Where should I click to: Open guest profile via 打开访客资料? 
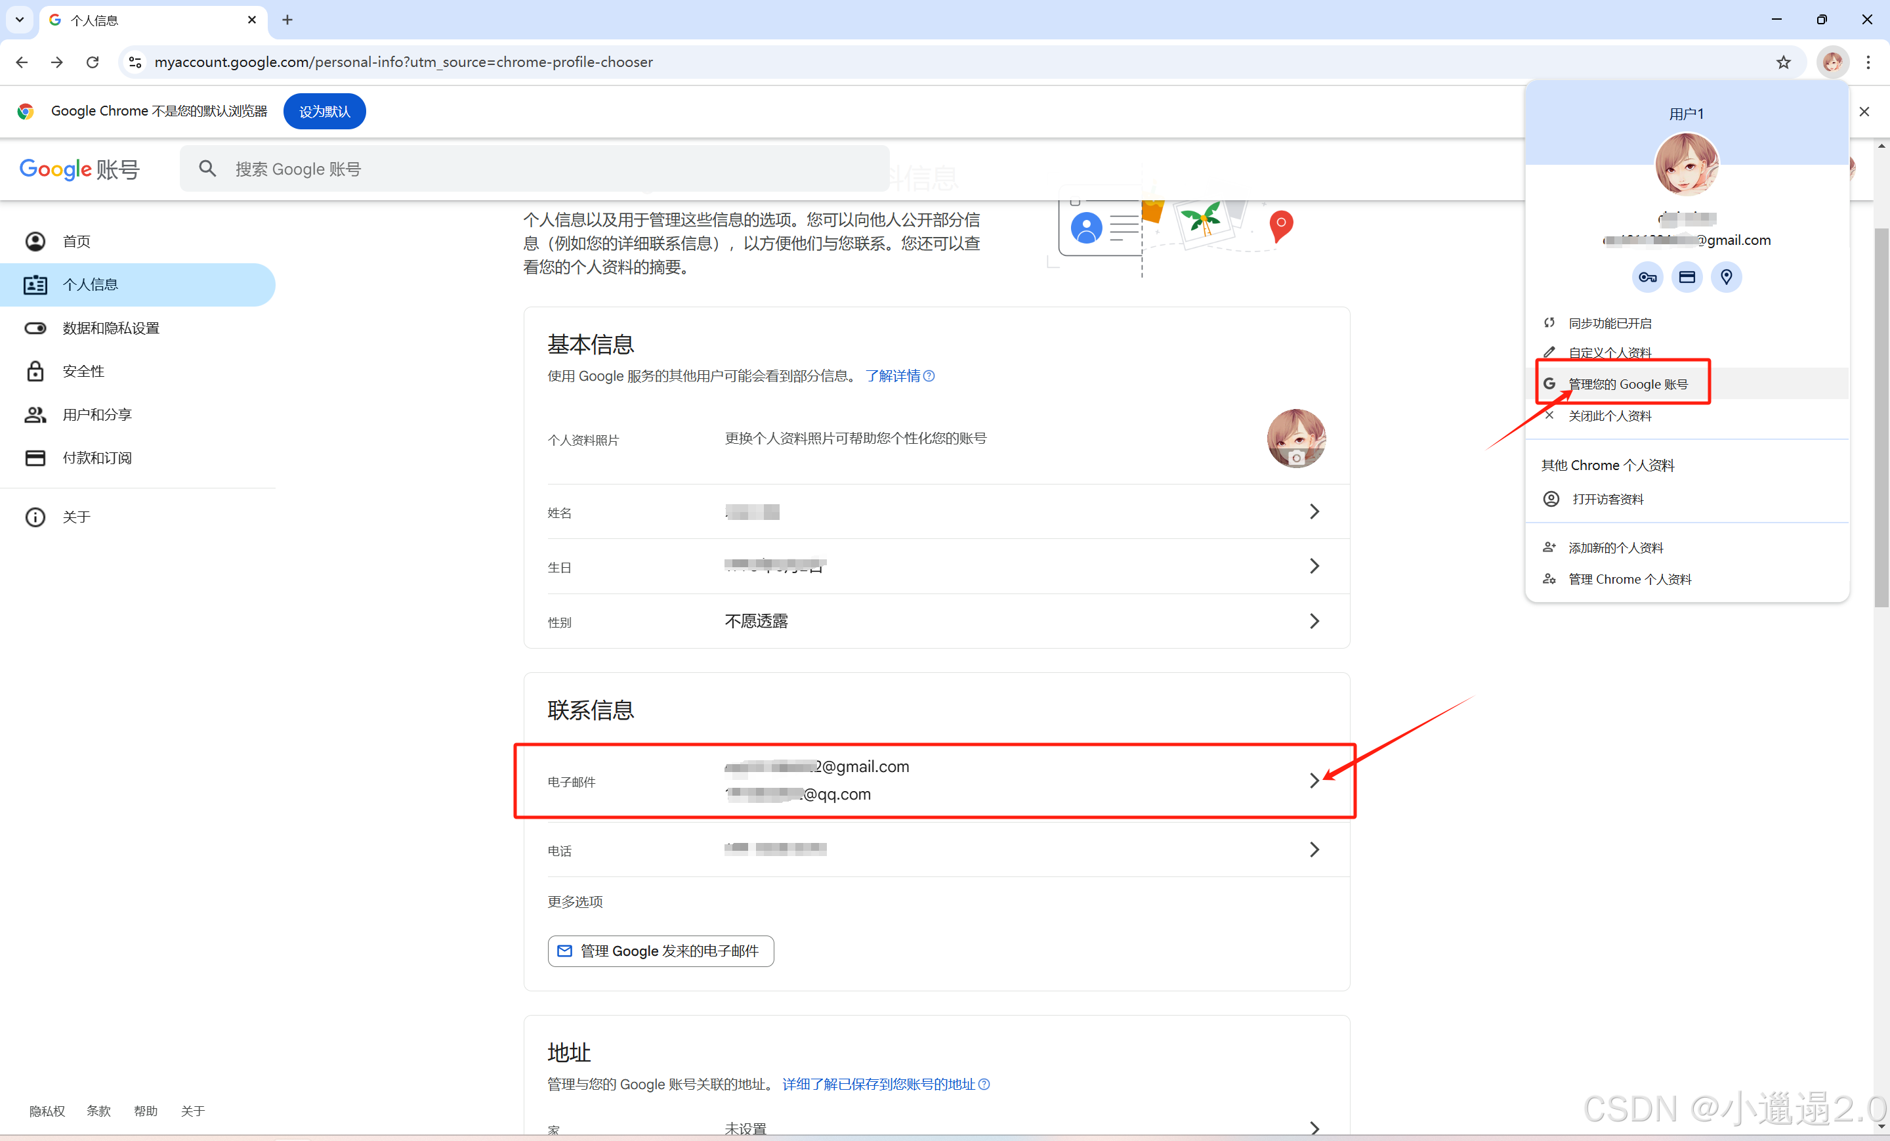tap(1607, 500)
